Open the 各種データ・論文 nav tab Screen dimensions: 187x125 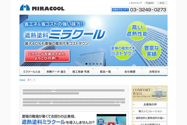pyautogui.click(x=56, y=72)
